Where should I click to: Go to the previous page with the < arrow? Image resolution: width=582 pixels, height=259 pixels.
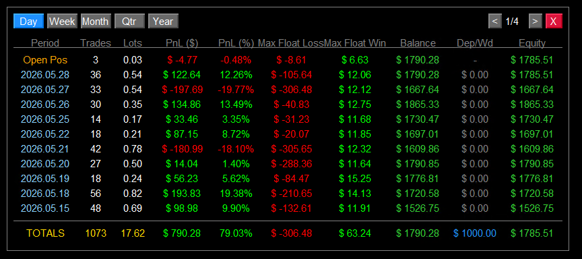tap(495, 21)
